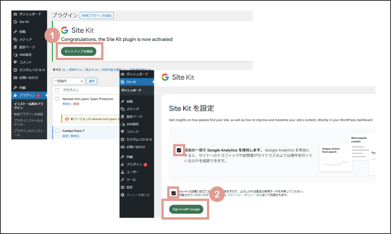
Task: Click 削除 under Akismet Anti-spam
Action: pos(76,104)
